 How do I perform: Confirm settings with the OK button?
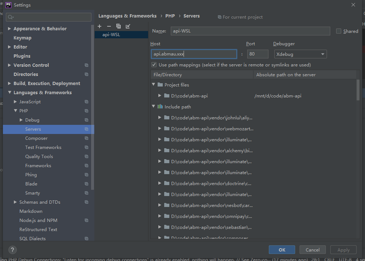point(282,250)
